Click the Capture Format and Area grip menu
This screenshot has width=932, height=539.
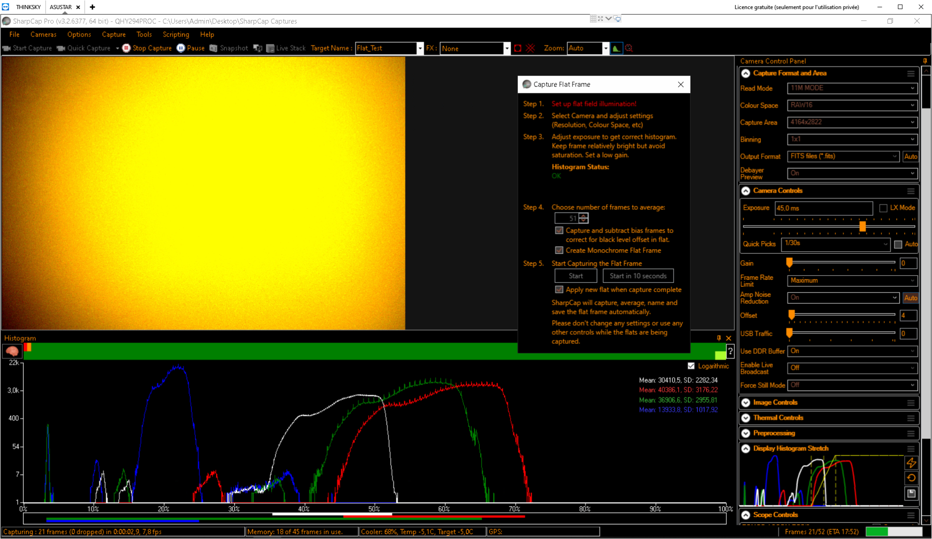(911, 74)
